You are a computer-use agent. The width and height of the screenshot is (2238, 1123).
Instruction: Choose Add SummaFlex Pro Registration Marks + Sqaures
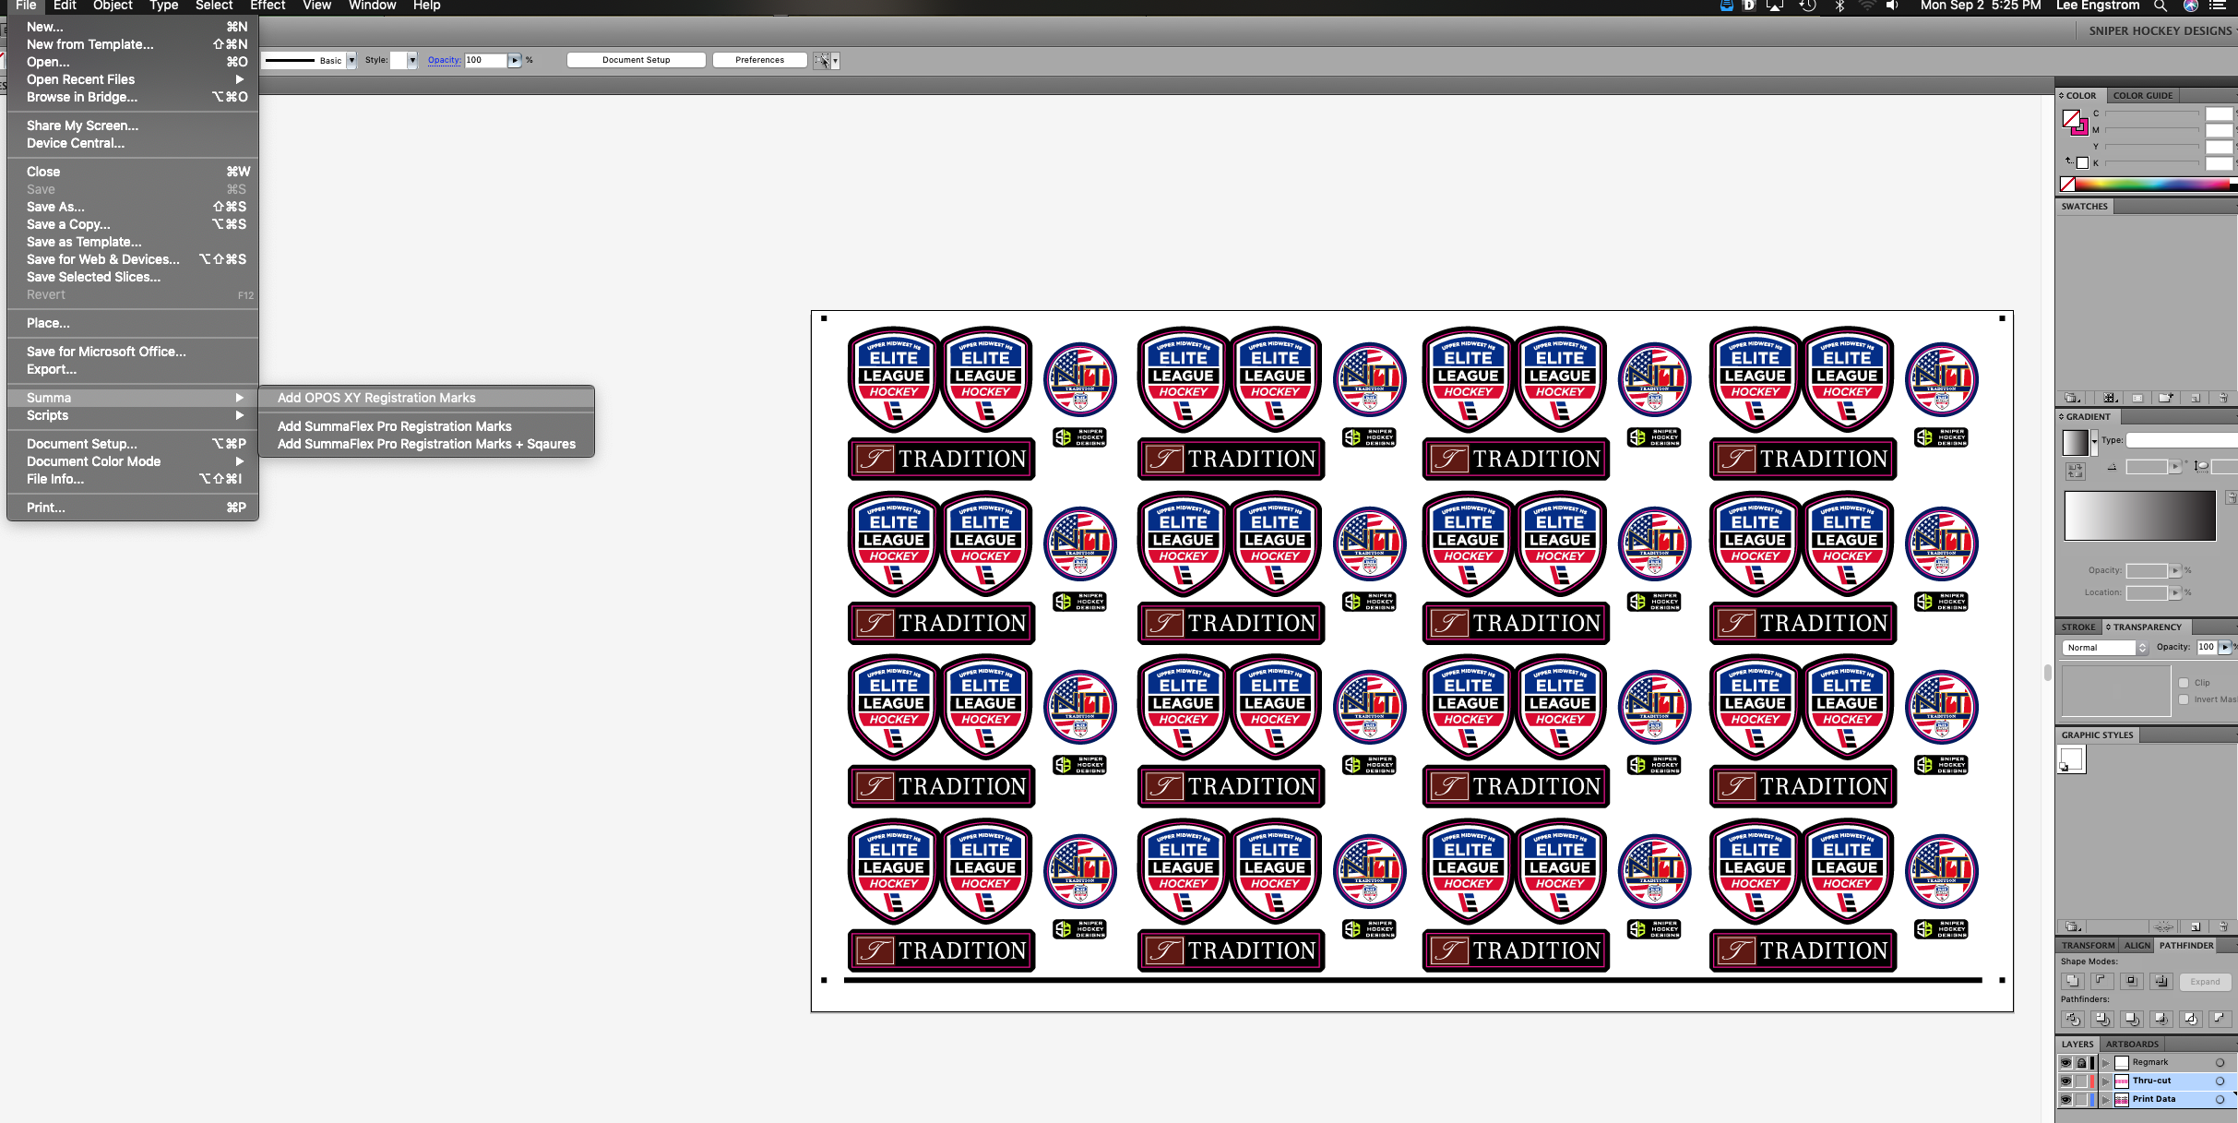(426, 444)
